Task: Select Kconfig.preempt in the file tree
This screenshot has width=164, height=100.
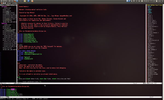Action: click(x=153, y=74)
